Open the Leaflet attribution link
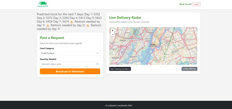 194,64
